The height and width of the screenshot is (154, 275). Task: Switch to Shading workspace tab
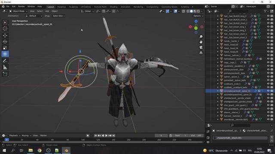click(113, 7)
